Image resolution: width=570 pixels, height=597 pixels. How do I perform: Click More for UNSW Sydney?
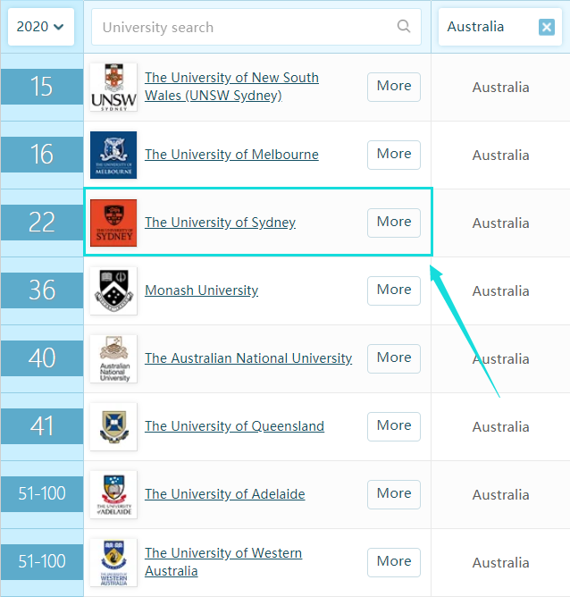(x=394, y=87)
